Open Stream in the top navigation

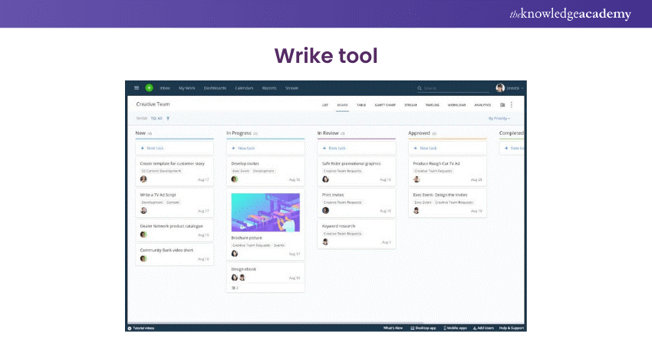click(x=292, y=88)
